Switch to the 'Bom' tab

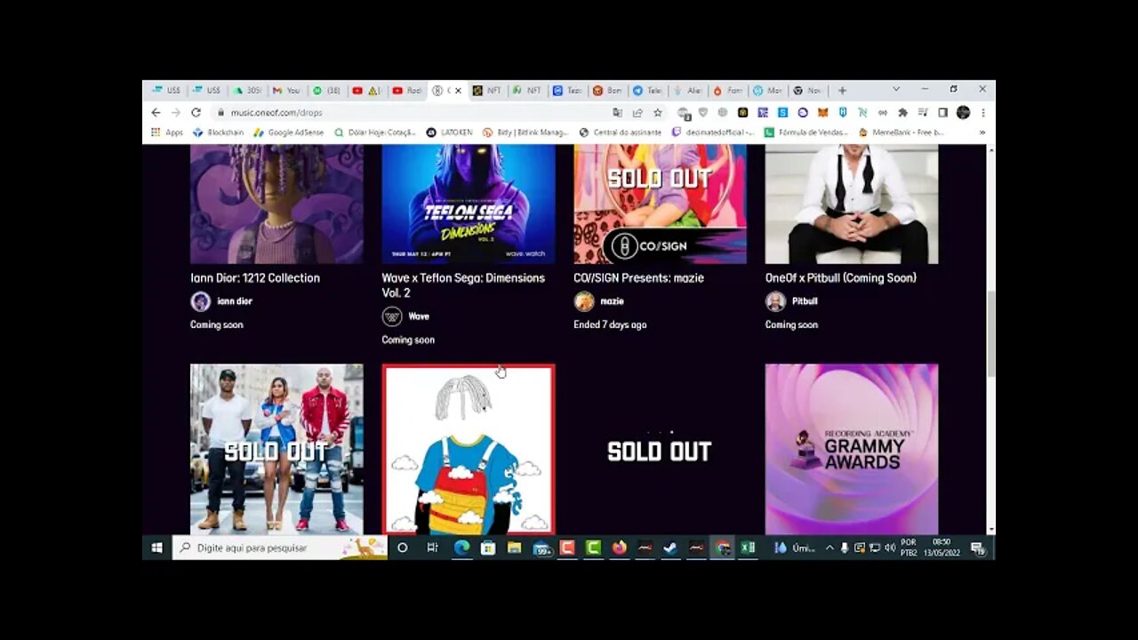pyautogui.click(x=607, y=91)
